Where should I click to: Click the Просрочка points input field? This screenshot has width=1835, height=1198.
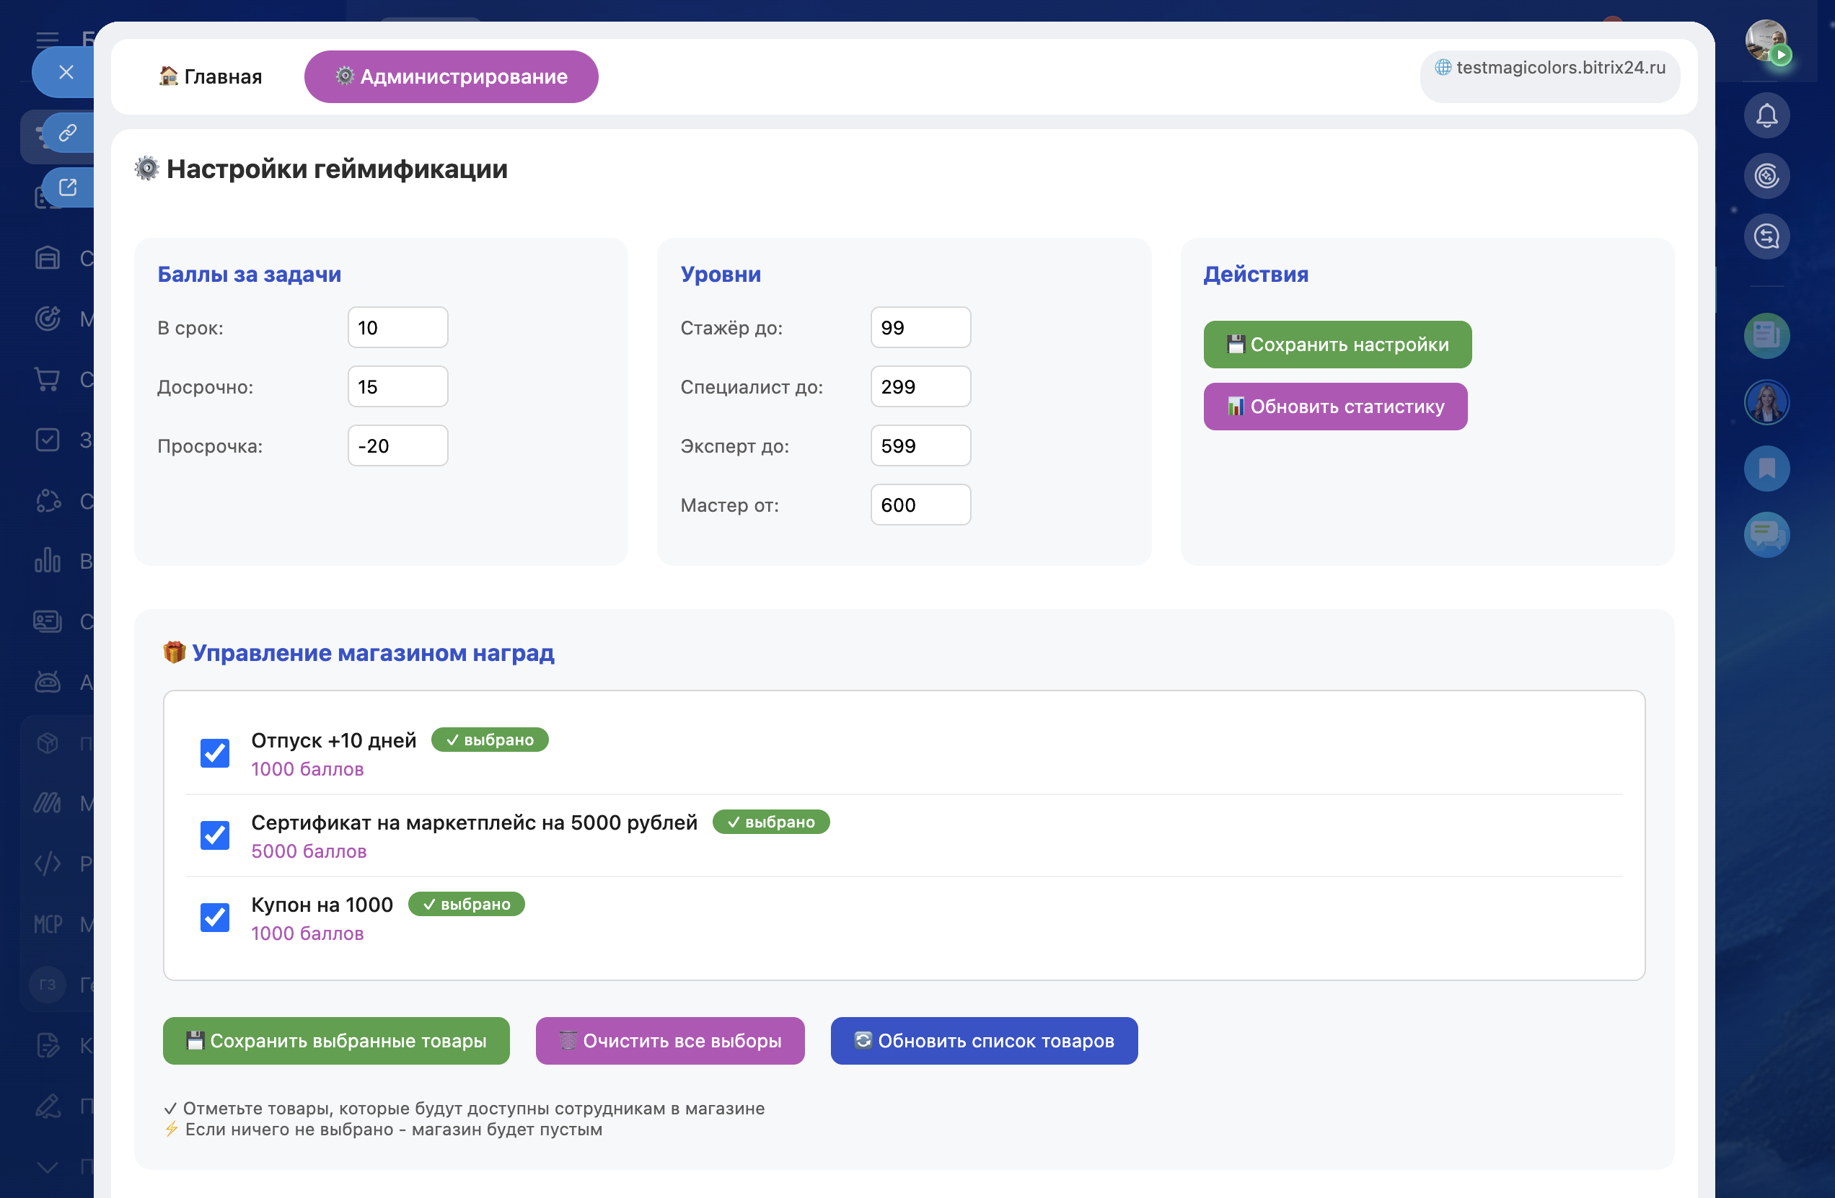pos(397,445)
